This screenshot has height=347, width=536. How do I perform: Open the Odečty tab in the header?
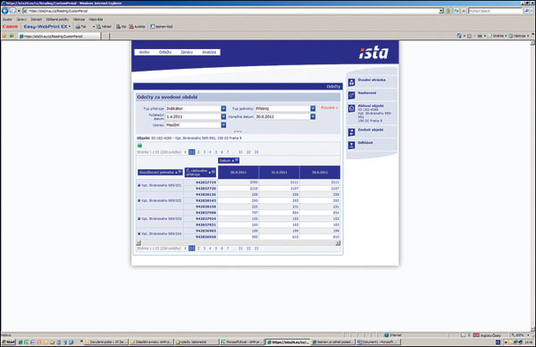(165, 52)
